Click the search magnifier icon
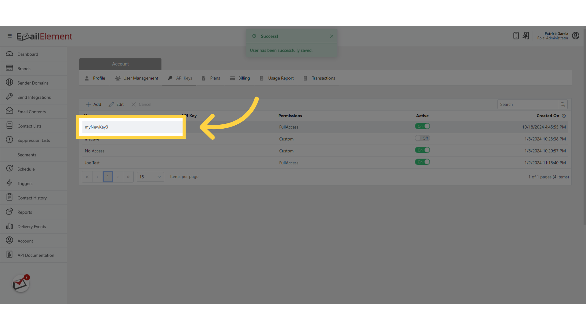Viewport: 586px width, 330px height. 563,105
